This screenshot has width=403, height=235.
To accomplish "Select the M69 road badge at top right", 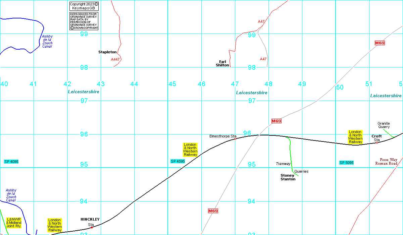I will coord(380,43).
